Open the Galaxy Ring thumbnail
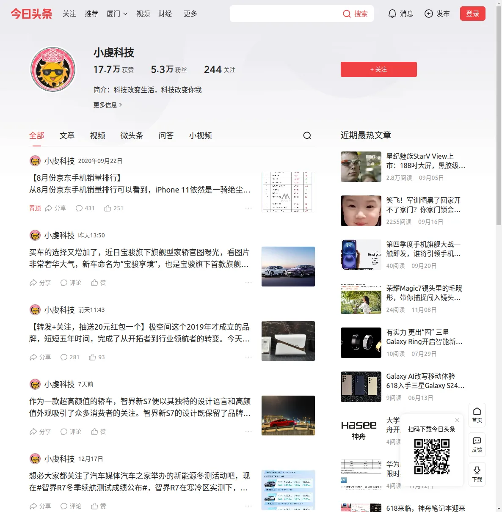 (x=361, y=343)
